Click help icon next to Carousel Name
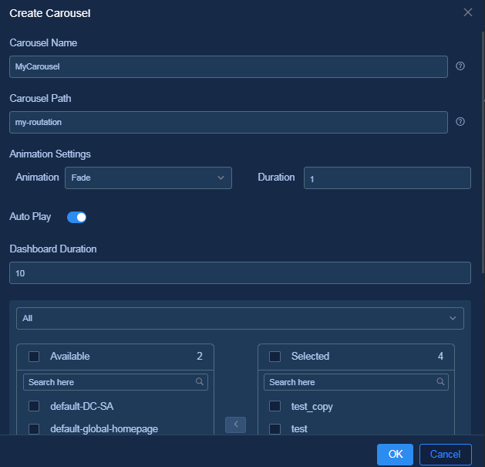Screen dimensions: 485x467 (x=460, y=66)
